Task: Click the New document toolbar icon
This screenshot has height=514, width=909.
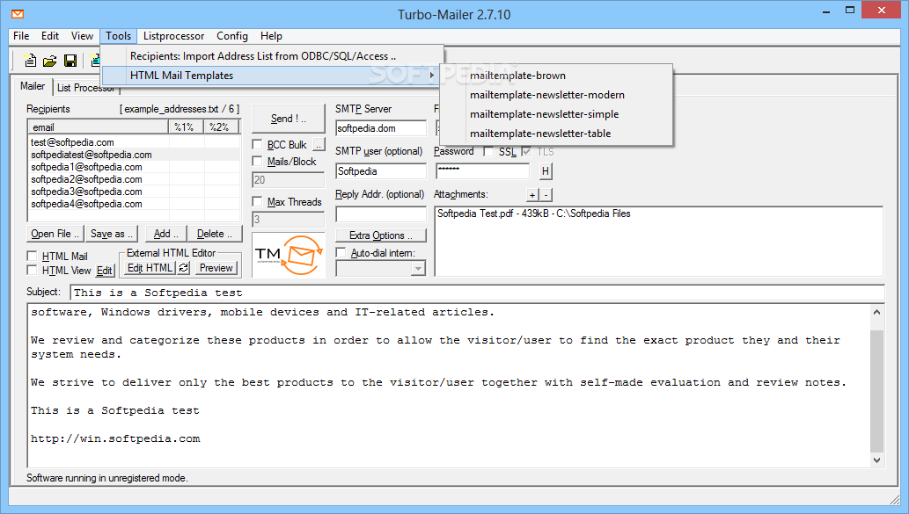Action: 30,61
